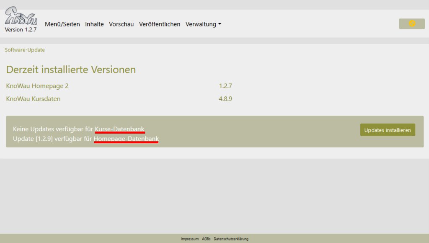Select Veröffentlichen in the navigation bar
This screenshot has width=429, height=243.
pyautogui.click(x=160, y=24)
